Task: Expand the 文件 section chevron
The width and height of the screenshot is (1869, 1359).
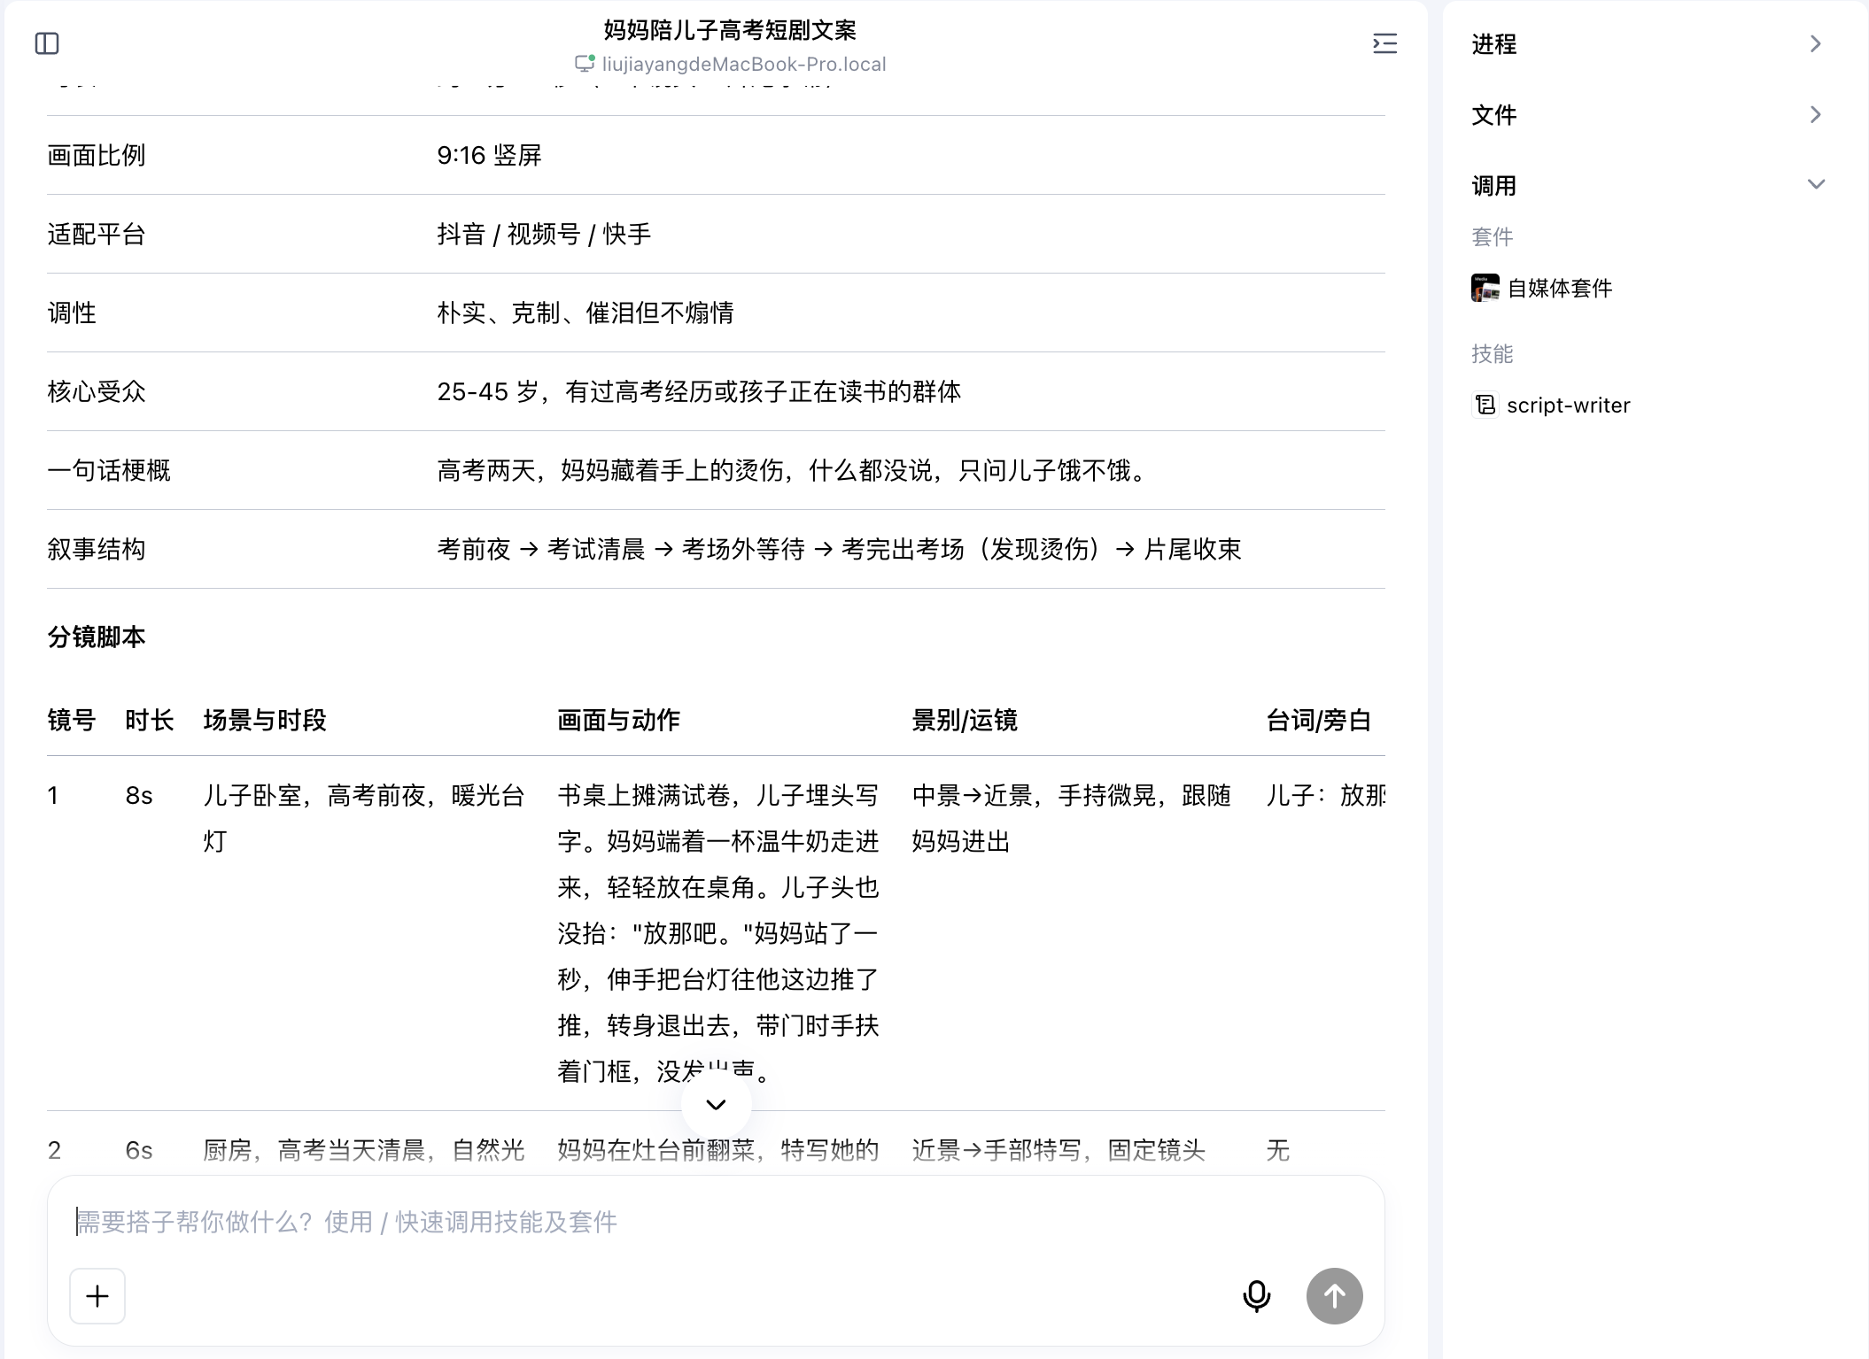Action: (x=1816, y=114)
